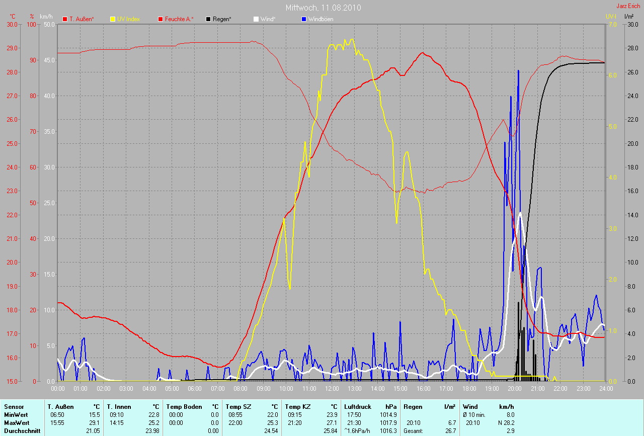Click the red Feuchte A. legend square
Screen dimensions: 644x436
pos(160,19)
